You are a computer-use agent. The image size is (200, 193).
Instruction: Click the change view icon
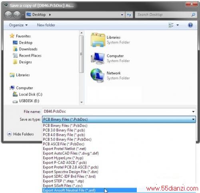click(x=171, y=25)
